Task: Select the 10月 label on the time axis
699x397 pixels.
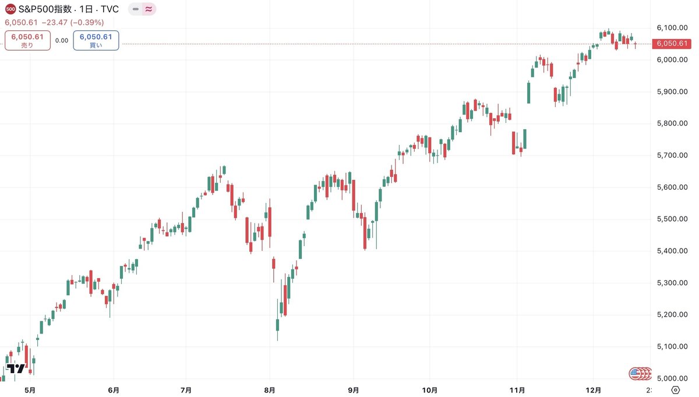Action: pos(430,389)
